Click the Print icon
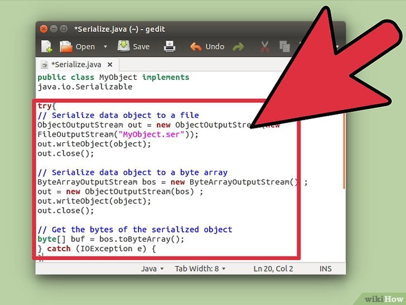 tap(170, 47)
